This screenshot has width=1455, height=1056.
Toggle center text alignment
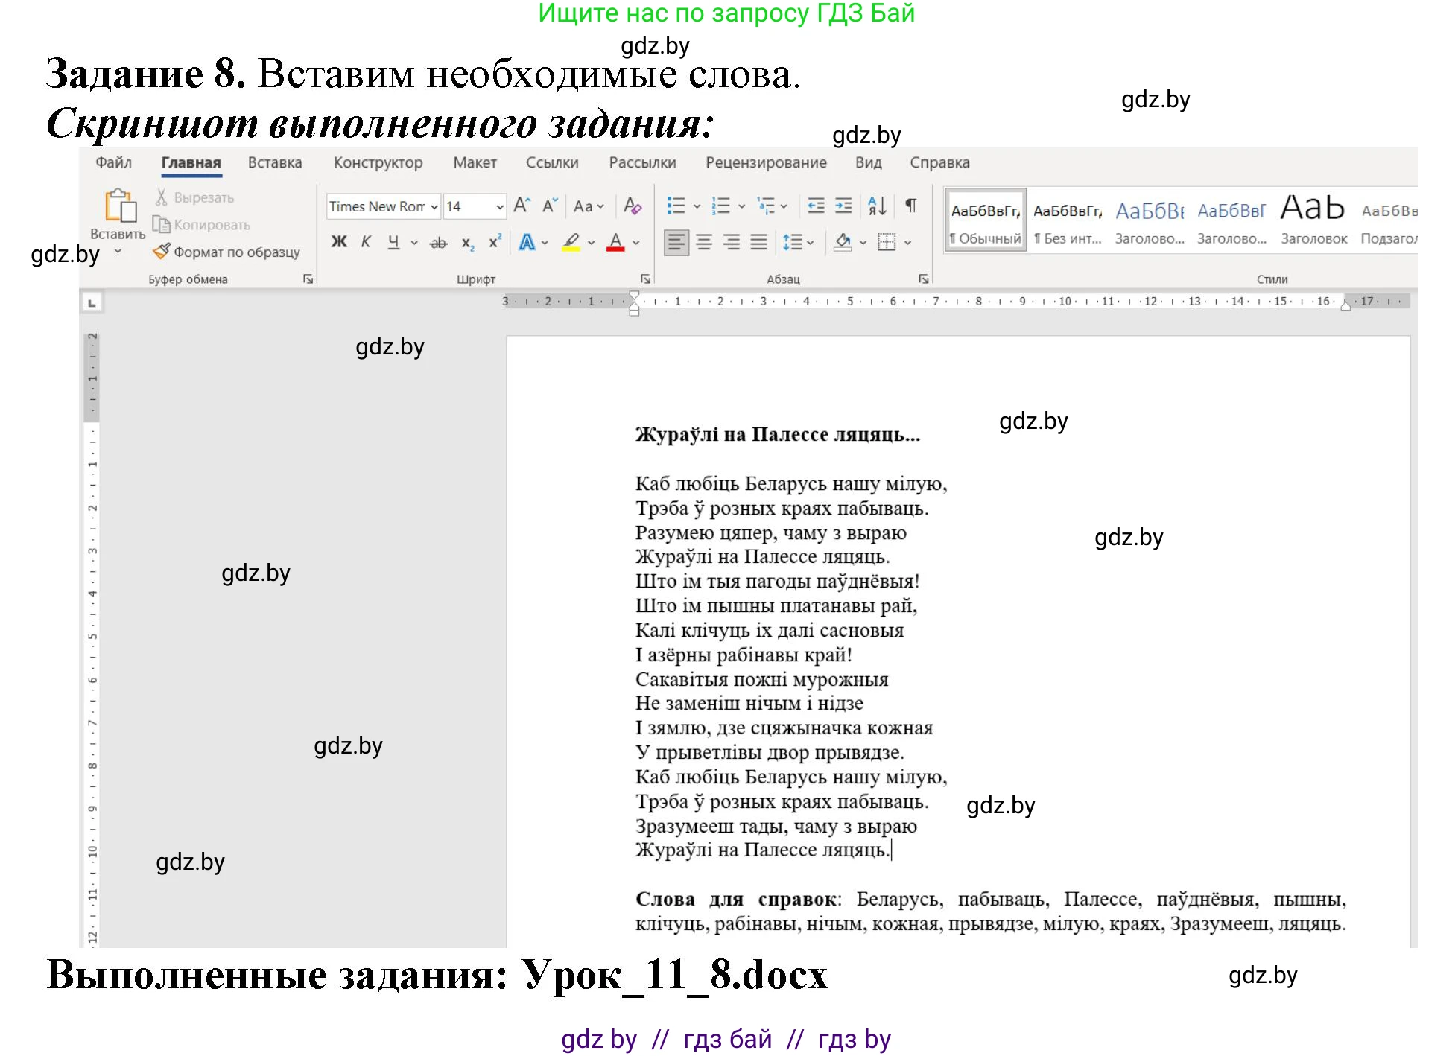(x=703, y=243)
